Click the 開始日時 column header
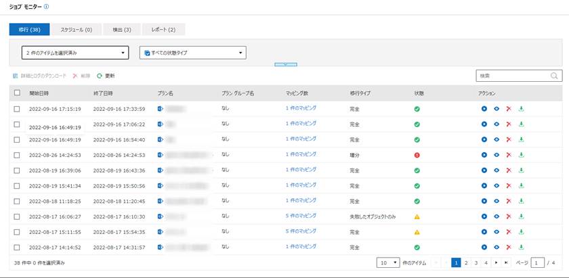 tap(39, 93)
